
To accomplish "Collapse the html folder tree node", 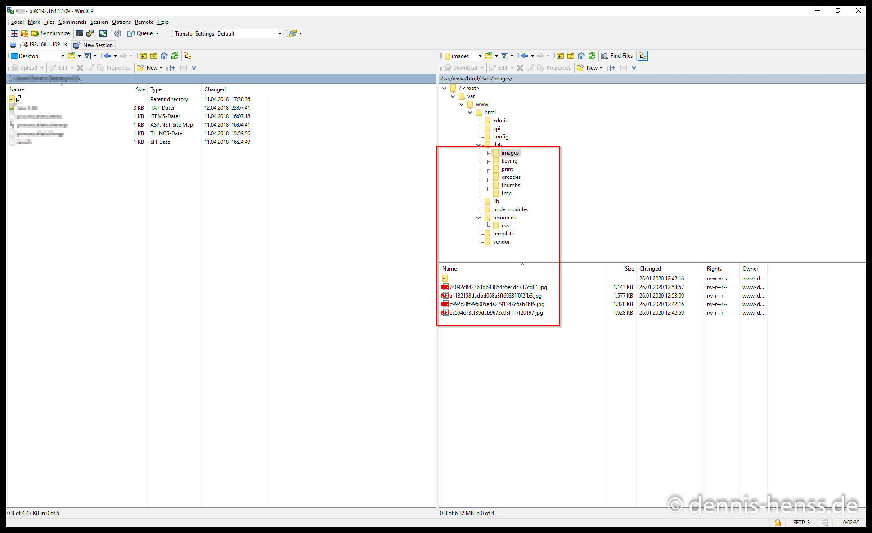I will (470, 112).
